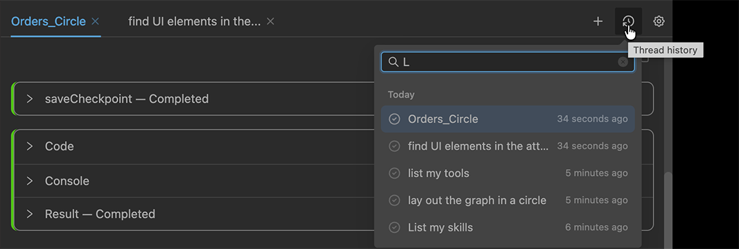Click '5 minutes ago' beside lay out the graph

(x=596, y=200)
